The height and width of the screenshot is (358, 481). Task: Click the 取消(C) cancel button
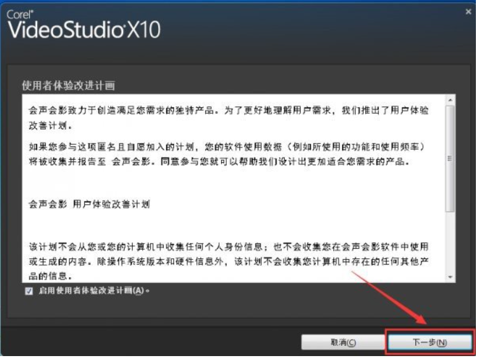click(x=343, y=342)
